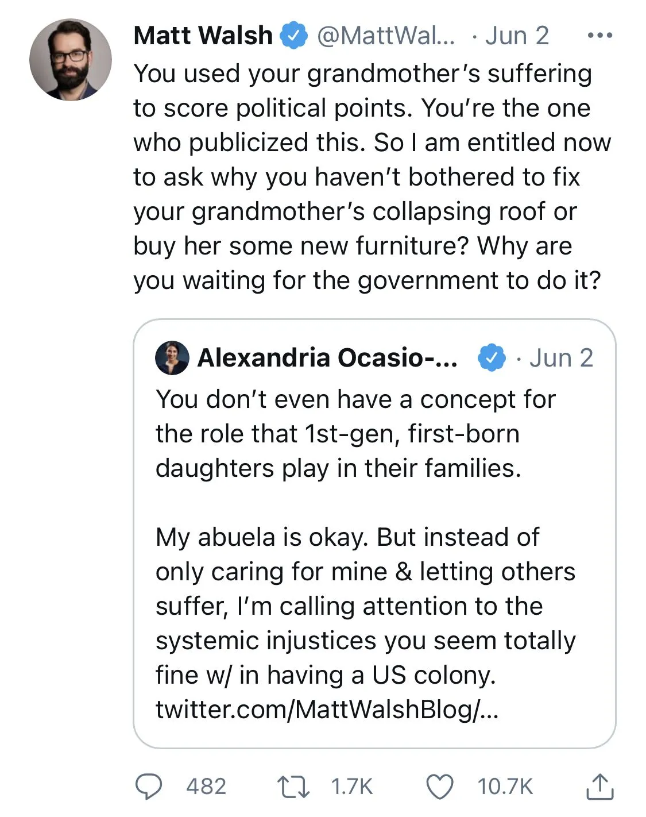Click the 482 replies count

click(206, 786)
